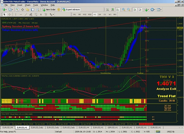The height and width of the screenshot is (134, 184).
Task: Draw a horizontal line tool
Action: tap(21, 14)
